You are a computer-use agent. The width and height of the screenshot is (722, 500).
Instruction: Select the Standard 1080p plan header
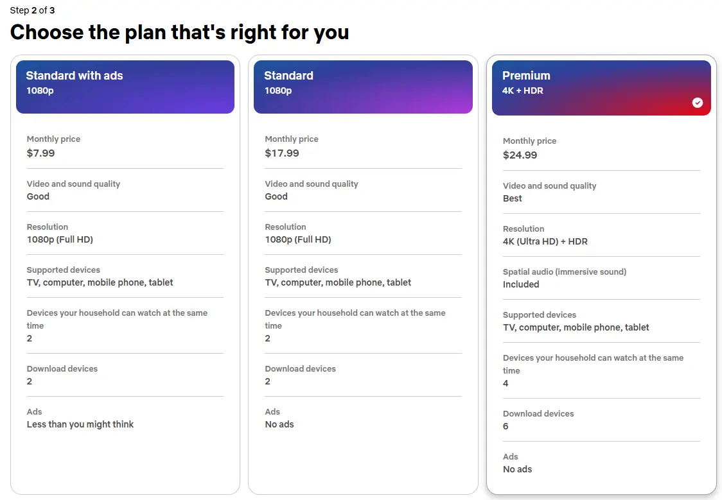tap(363, 87)
